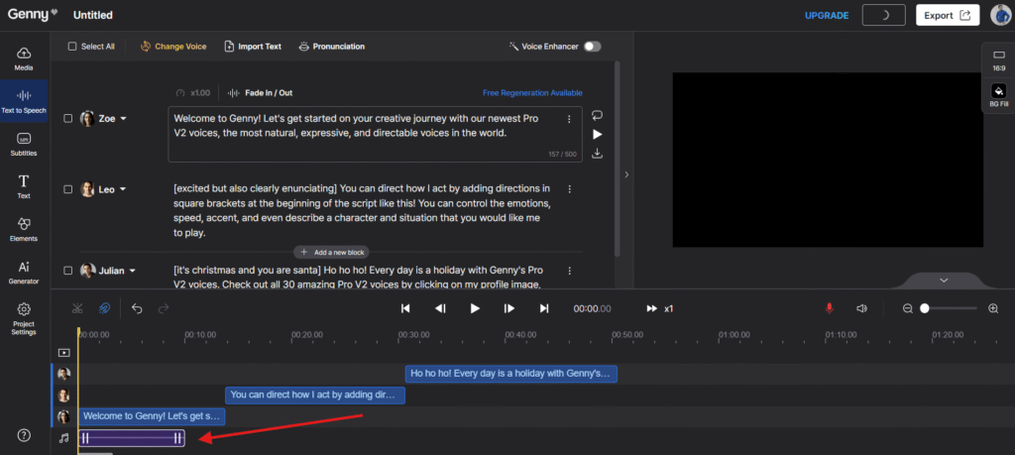Click the UPGRADE link
Viewport: 1015px width, 455px height.
coord(827,16)
